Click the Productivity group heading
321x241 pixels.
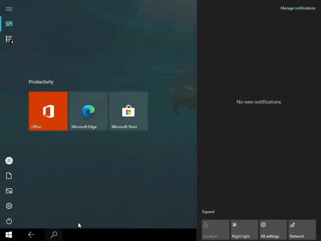(41, 82)
